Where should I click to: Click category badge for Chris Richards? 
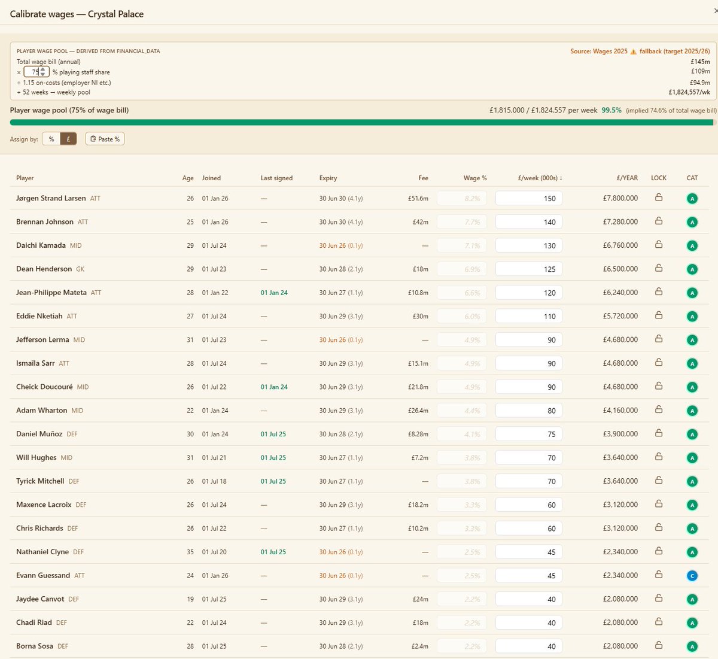(692, 529)
